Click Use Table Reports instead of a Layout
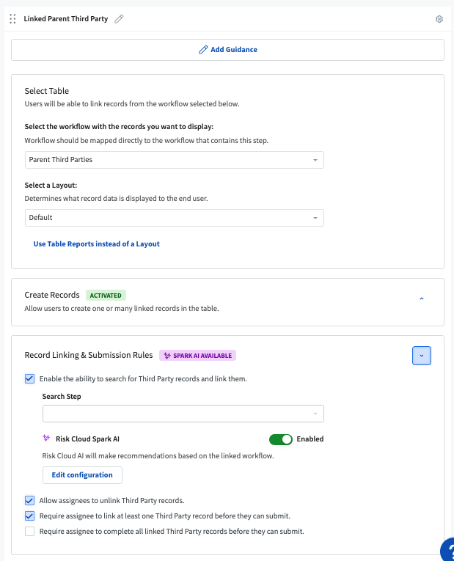The image size is (454, 561). click(x=96, y=244)
